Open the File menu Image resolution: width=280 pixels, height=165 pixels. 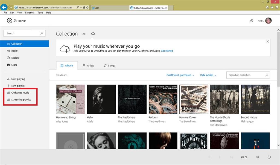[5, 13]
